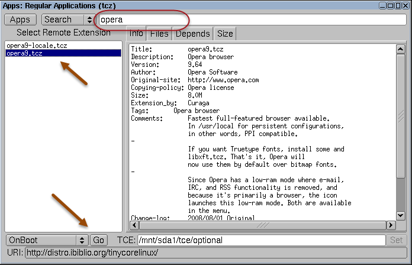
Task: Open the Files tab
Action: [159, 34]
